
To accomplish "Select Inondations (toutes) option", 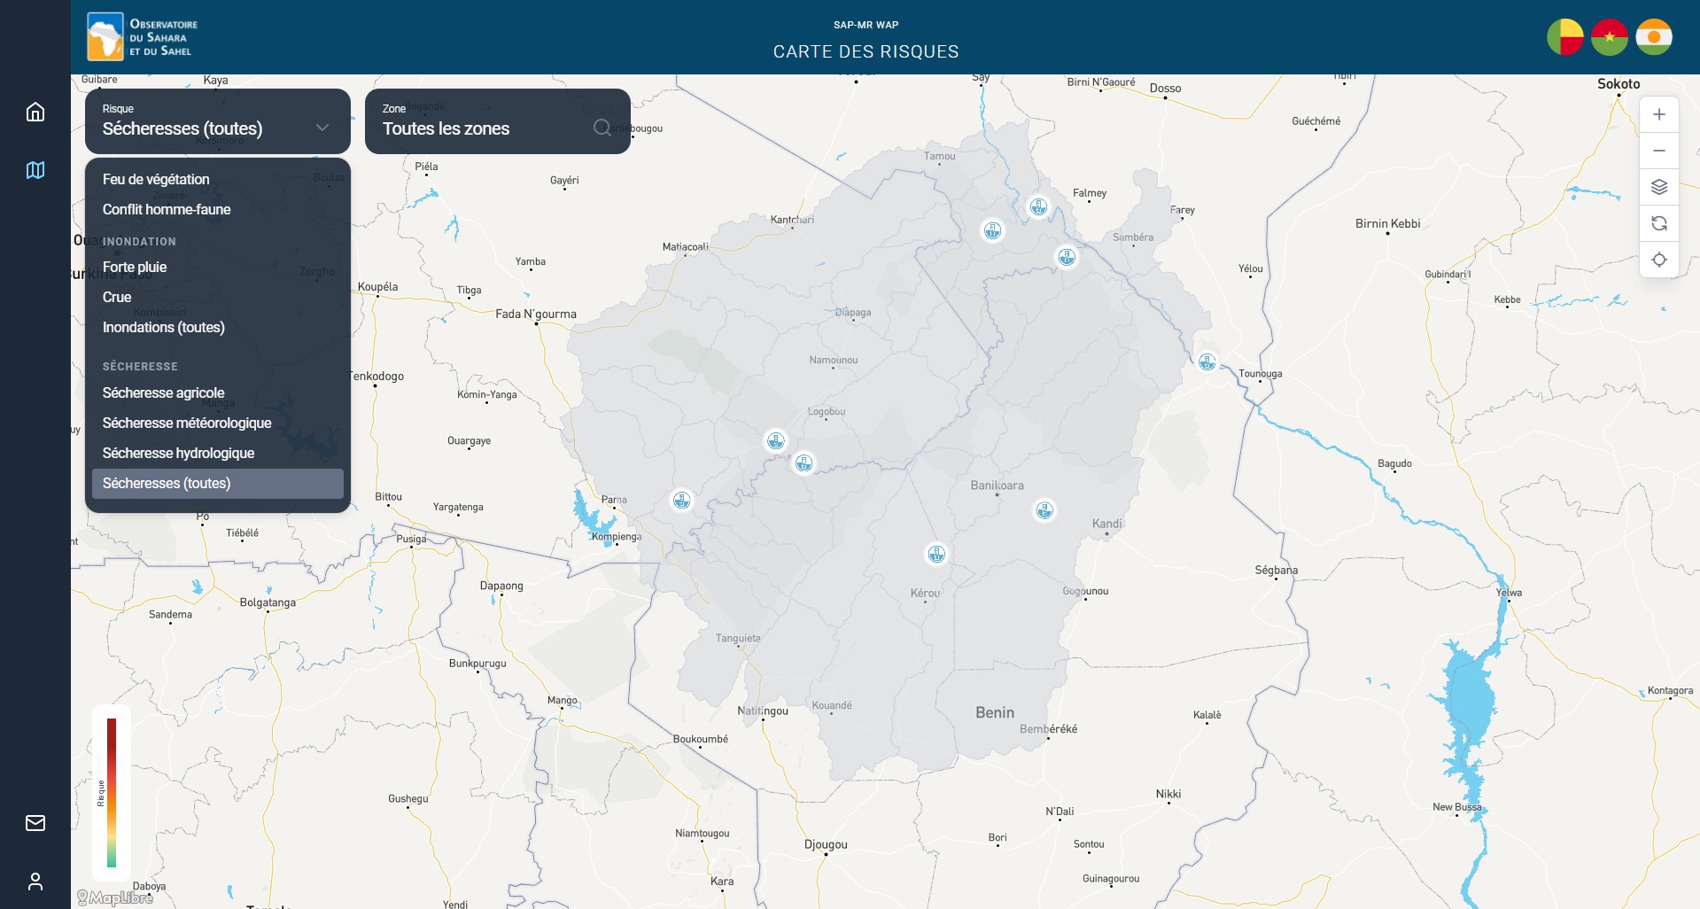I will click(x=218, y=327).
